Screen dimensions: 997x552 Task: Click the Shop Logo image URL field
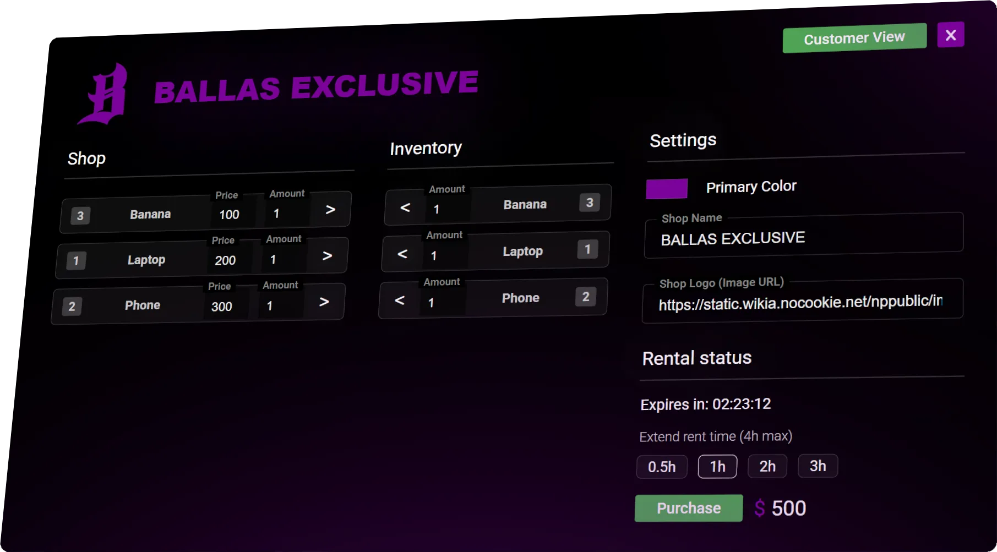click(x=801, y=302)
